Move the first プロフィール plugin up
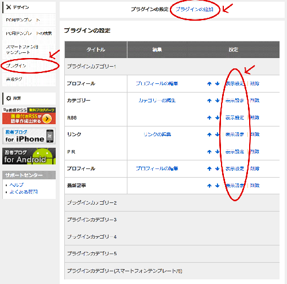This screenshot has width=287, height=284. (x=210, y=83)
